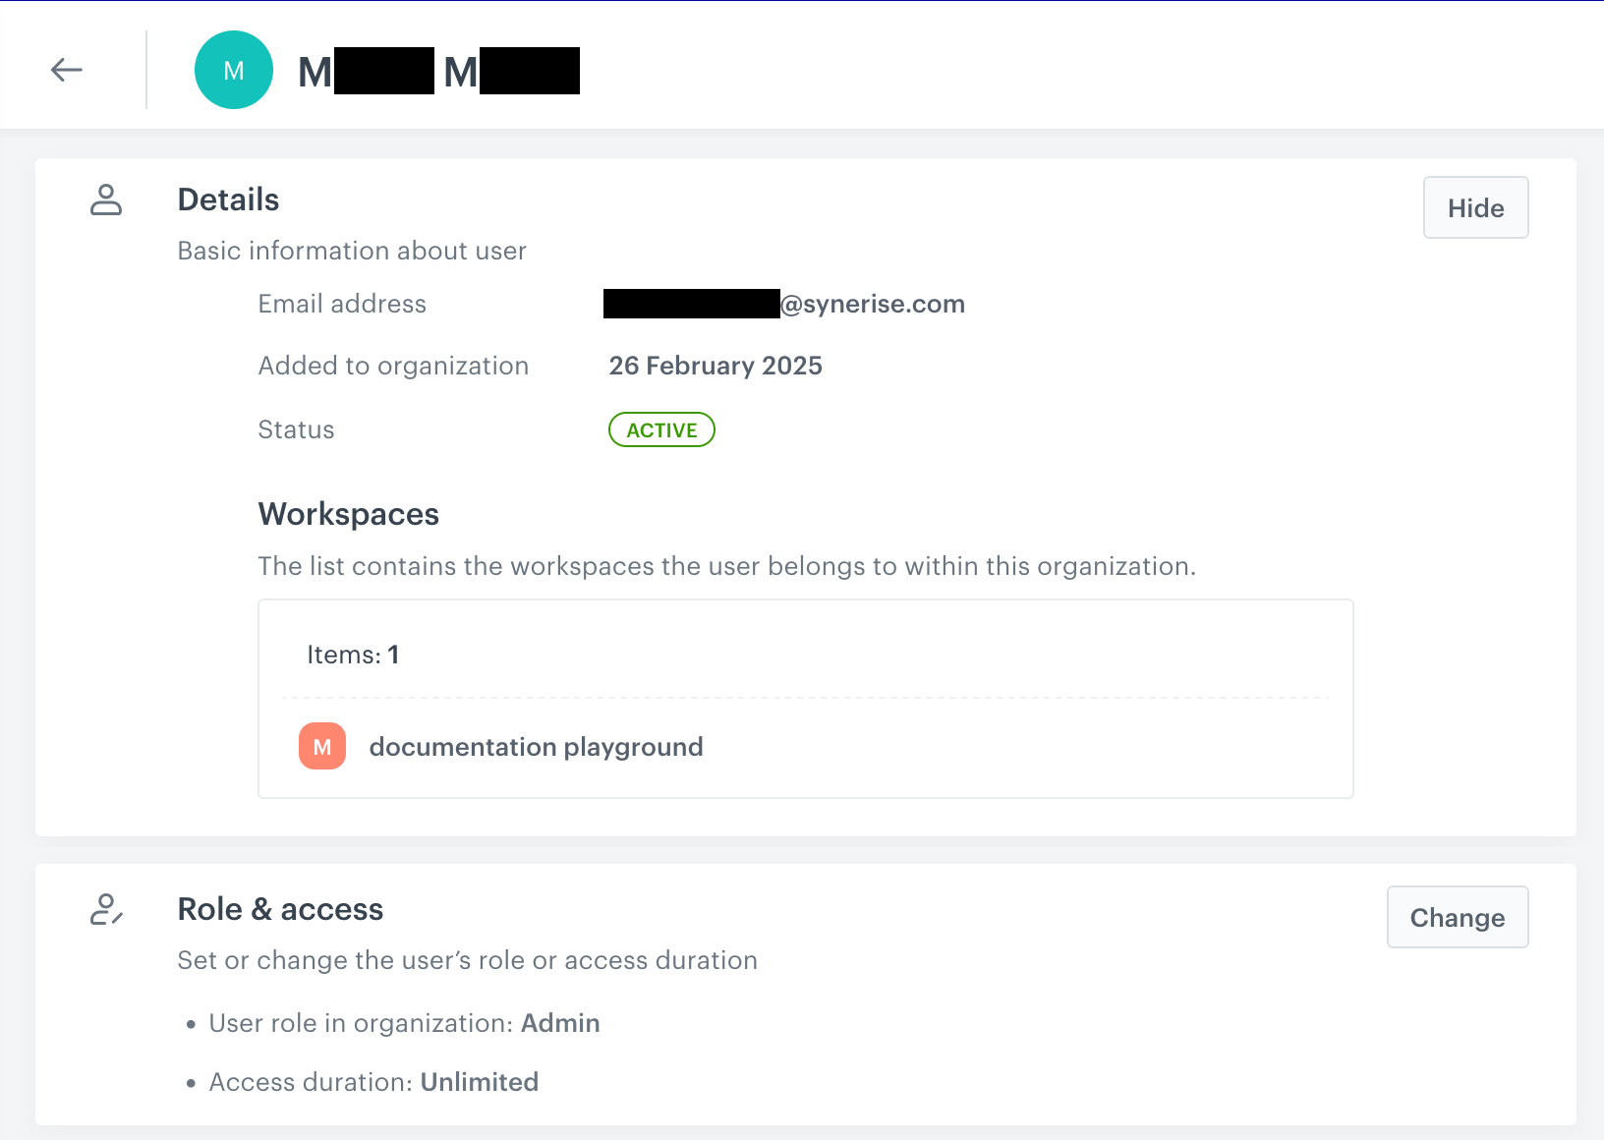The image size is (1604, 1140).
Task: Hide the Details section
Action: click(1475, 207)
